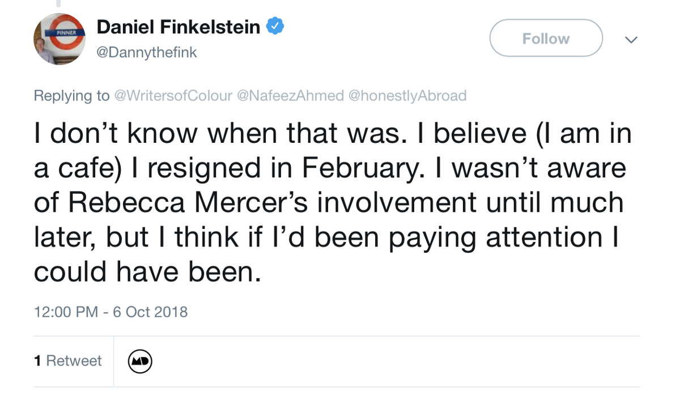View the 1 Retweet list
The height and width of the screenshot is (395, 680).
(68, 361)
